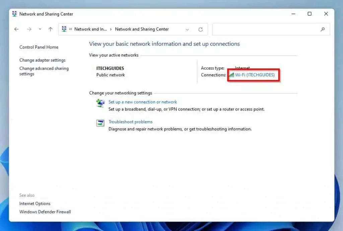Go to Control Panel Home
This screenshot has width=343, height=231.
[39, 47]
